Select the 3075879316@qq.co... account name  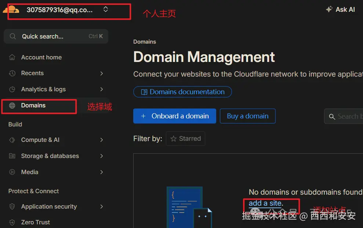(59, 10)
